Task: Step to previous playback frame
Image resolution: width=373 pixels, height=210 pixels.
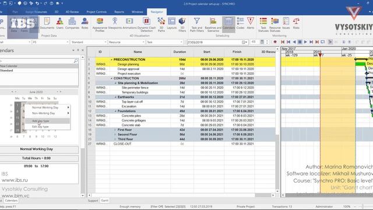Action: point(288,42)
